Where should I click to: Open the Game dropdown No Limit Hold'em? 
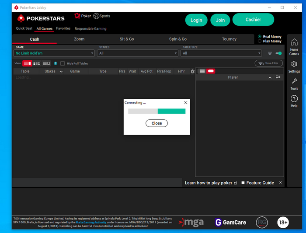pyautogui.click(x=54, y=53)
